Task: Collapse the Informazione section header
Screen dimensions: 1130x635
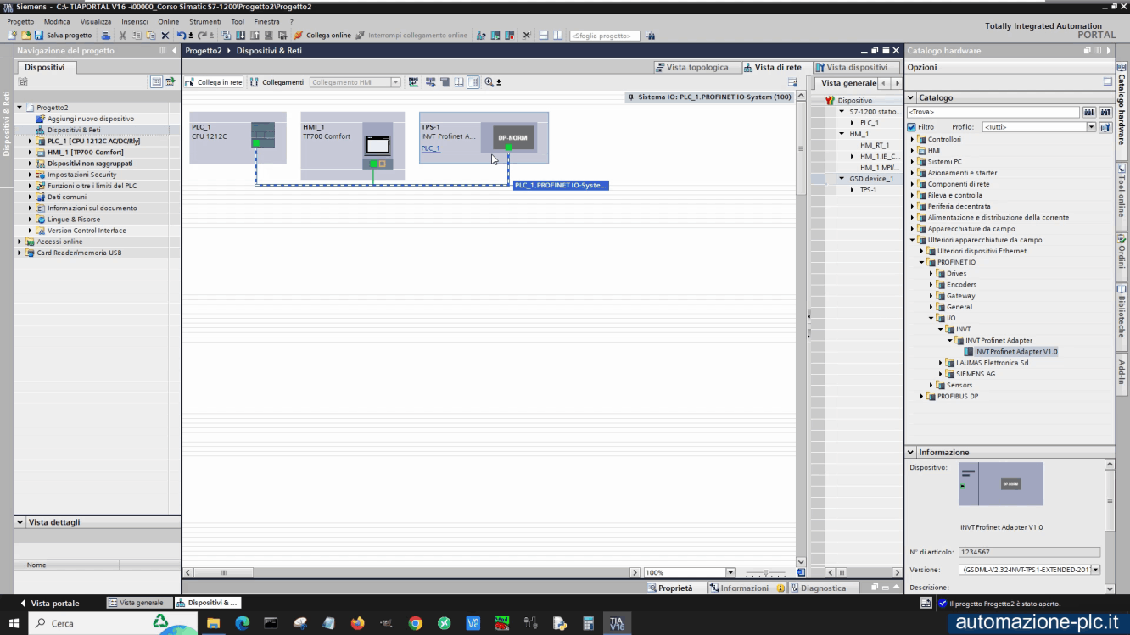Action: (911, 452)
